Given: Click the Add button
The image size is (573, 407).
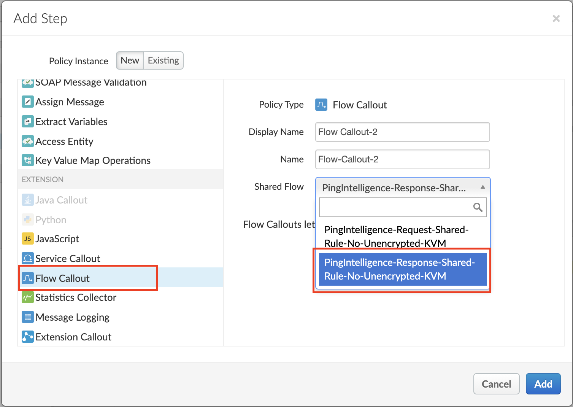Looking at the screenshot, I should coord(543,384).
